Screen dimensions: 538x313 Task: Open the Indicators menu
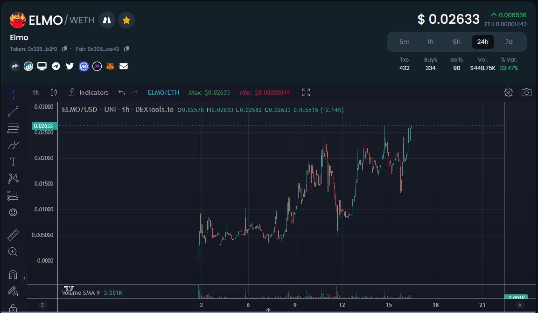click(89, 92)
